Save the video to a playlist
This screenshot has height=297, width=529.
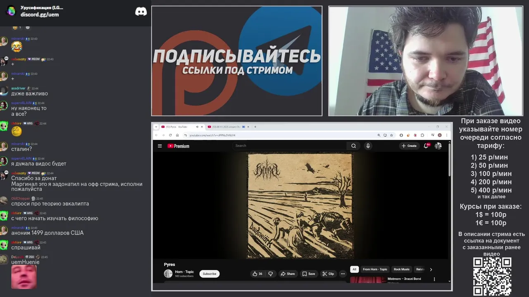point(309,273)
